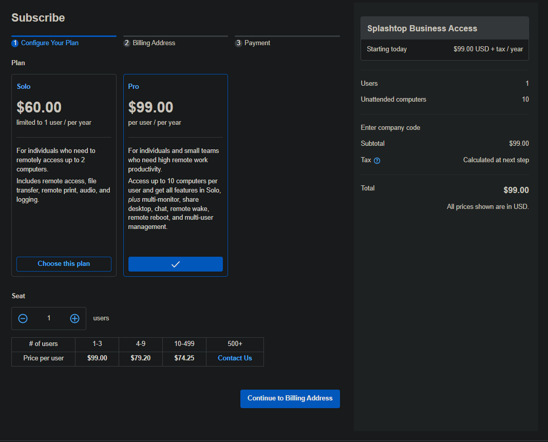Select the Solo plan title
Screen dimensions: 548x442
coord(24,86)
